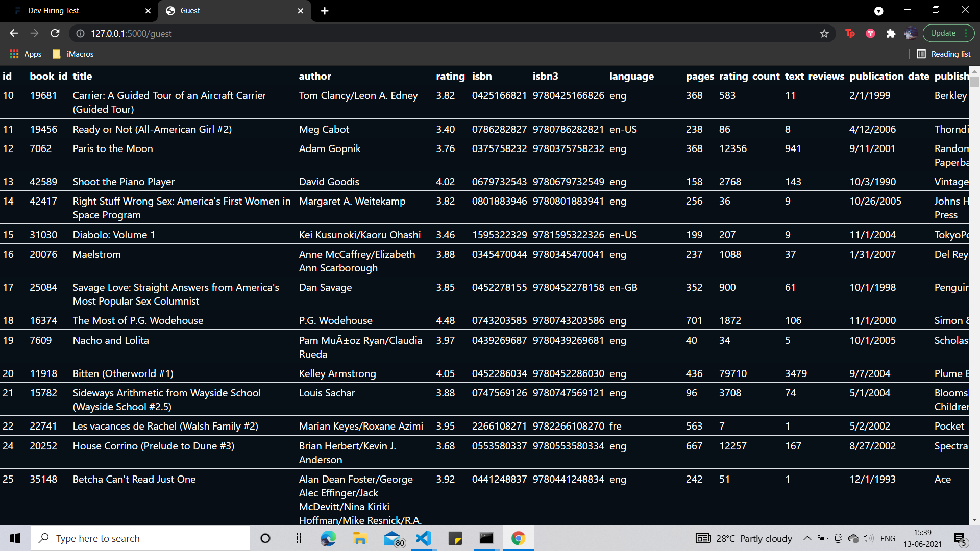Open the Microsoft Edge taskbar icon
The width and height of the screenshot is (980, 551).
pos(328,538)
